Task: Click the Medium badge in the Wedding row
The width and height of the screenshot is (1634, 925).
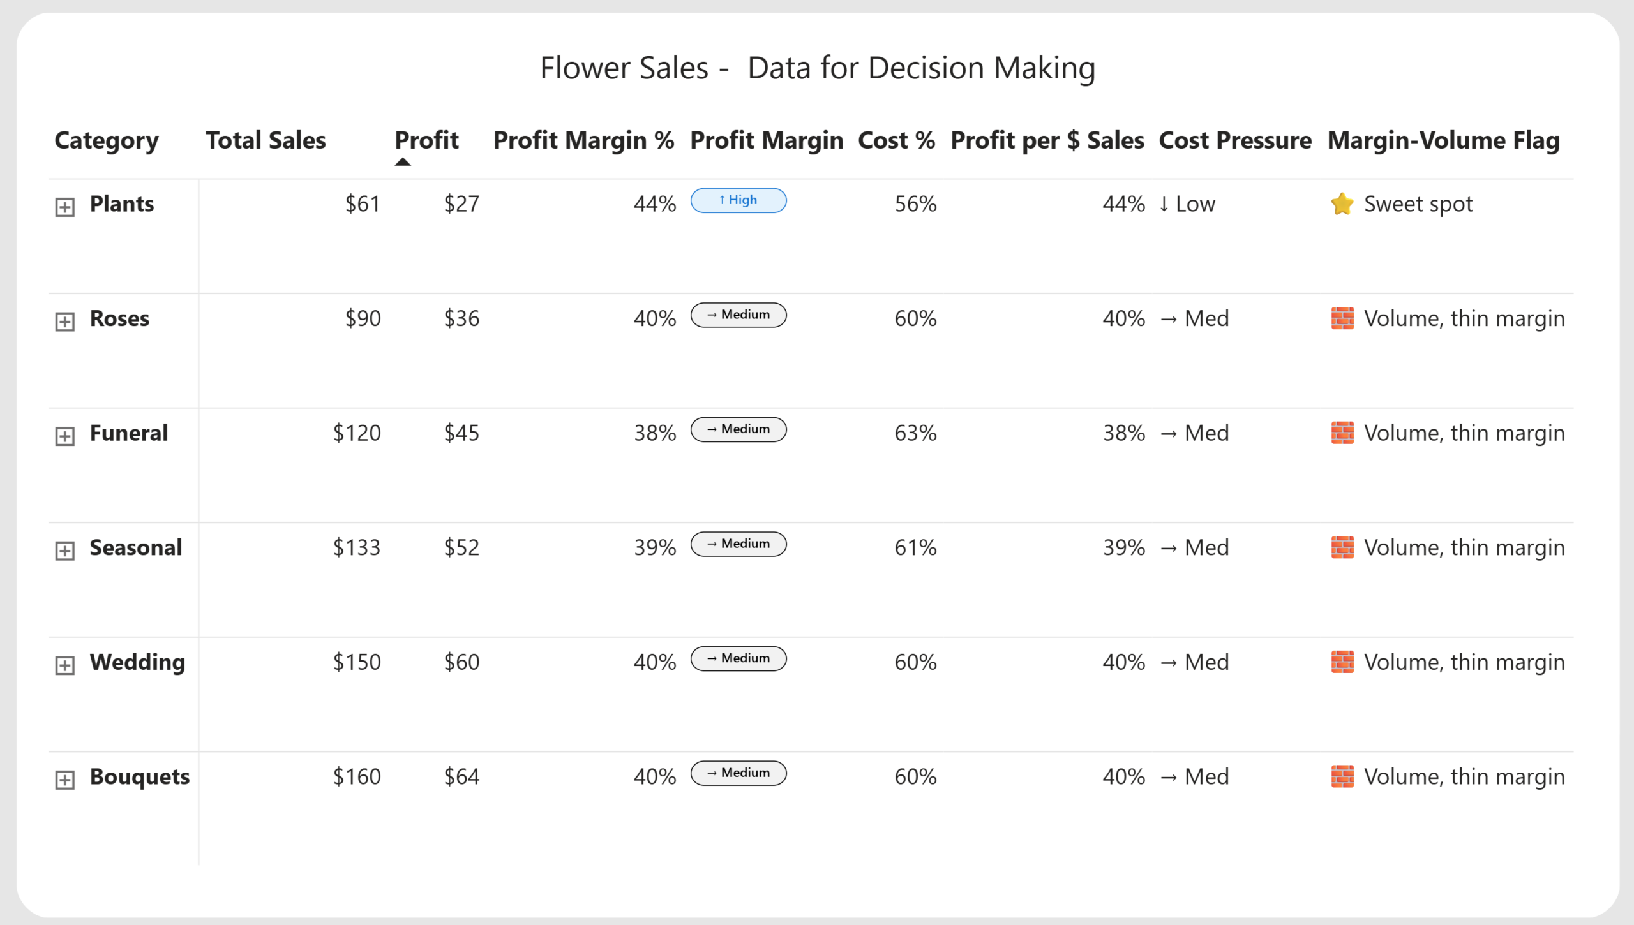Action: coord(738,658)
